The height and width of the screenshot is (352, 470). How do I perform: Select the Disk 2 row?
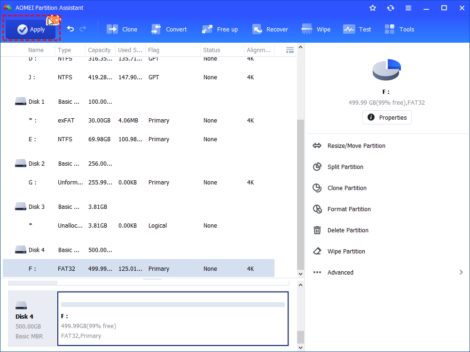[x=139, y=164]
